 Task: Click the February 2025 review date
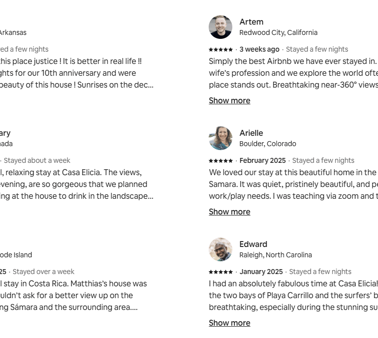click(262, 160)
